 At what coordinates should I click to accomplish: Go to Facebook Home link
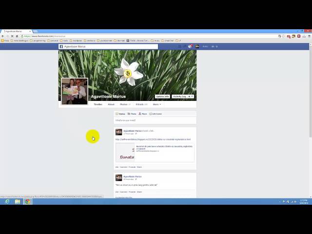coord(205,46)
